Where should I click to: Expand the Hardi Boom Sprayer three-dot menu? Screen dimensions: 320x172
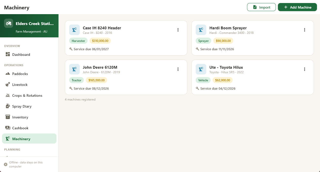pyautogui.click(x=305, y=30)
